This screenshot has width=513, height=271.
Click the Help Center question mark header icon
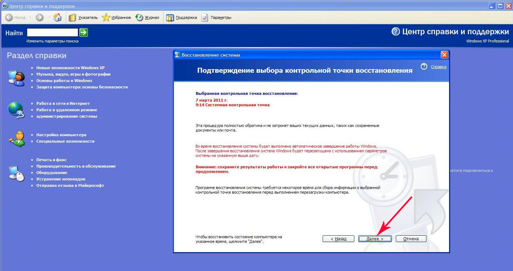tap(395, 31)
